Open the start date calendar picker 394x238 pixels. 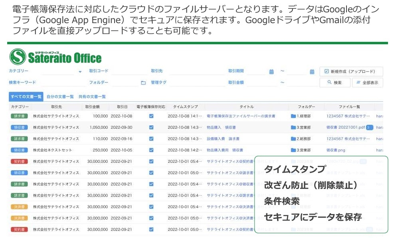[271, 72]
